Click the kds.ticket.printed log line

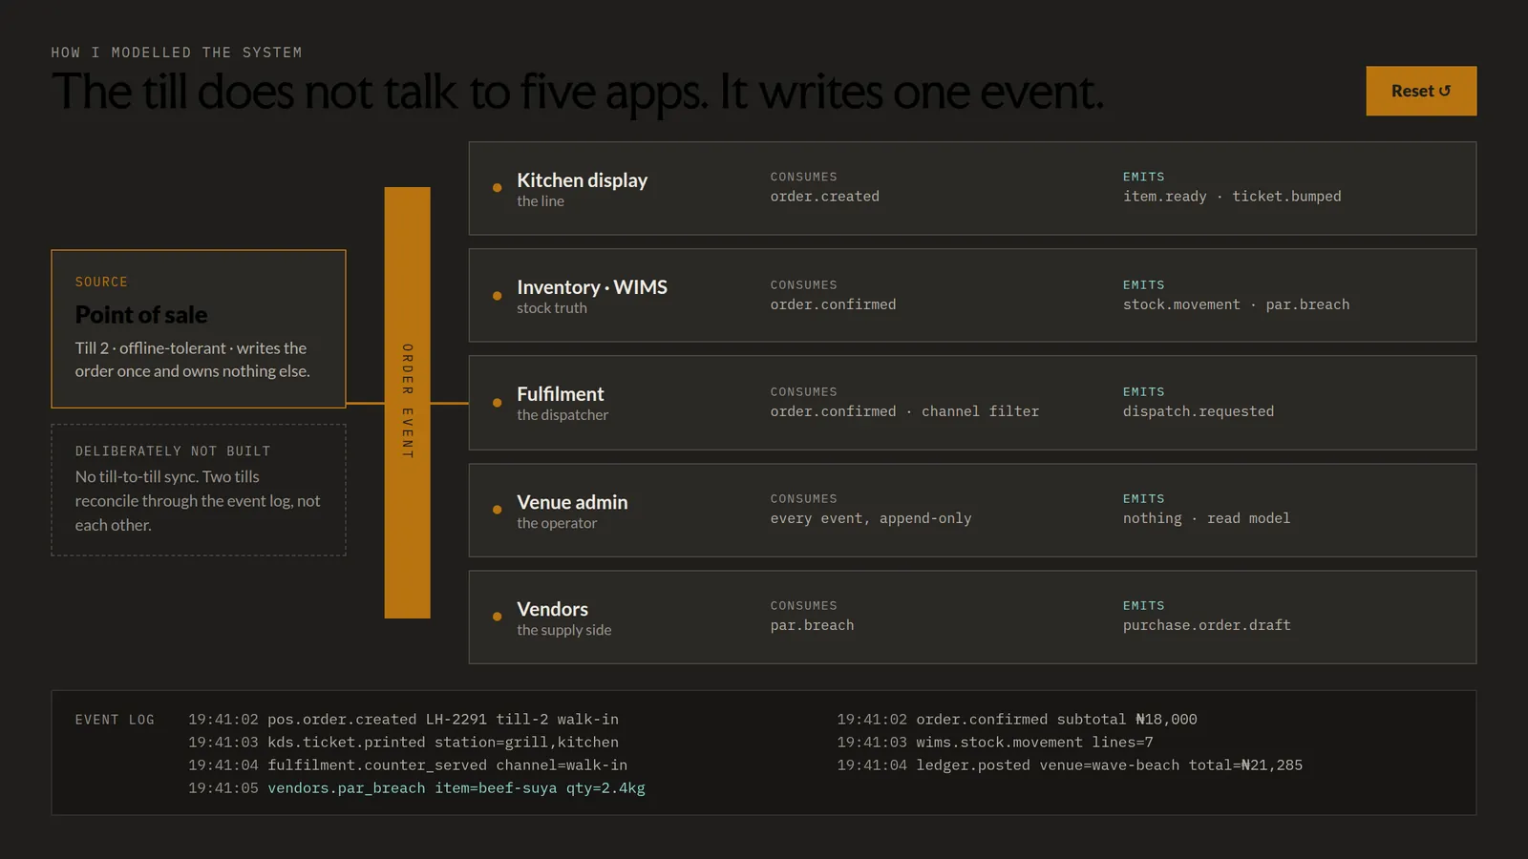[x=403, y=743]
